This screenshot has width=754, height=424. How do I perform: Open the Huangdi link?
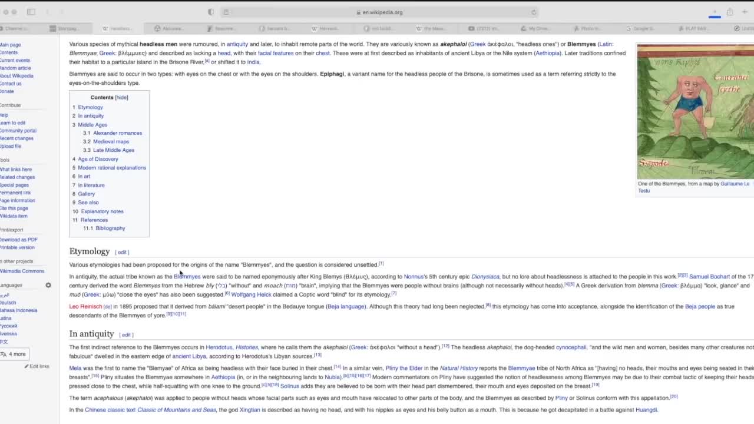[x=646, y=410]
